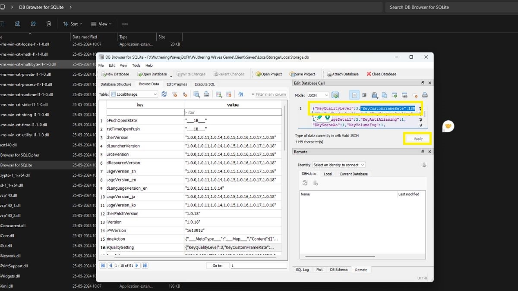Click Open Project in the toolbar

[268, 74]
